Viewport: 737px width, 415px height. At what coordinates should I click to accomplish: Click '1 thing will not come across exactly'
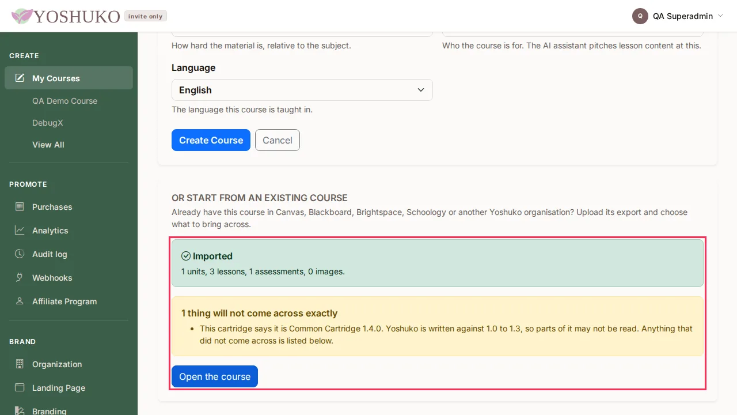259,313
